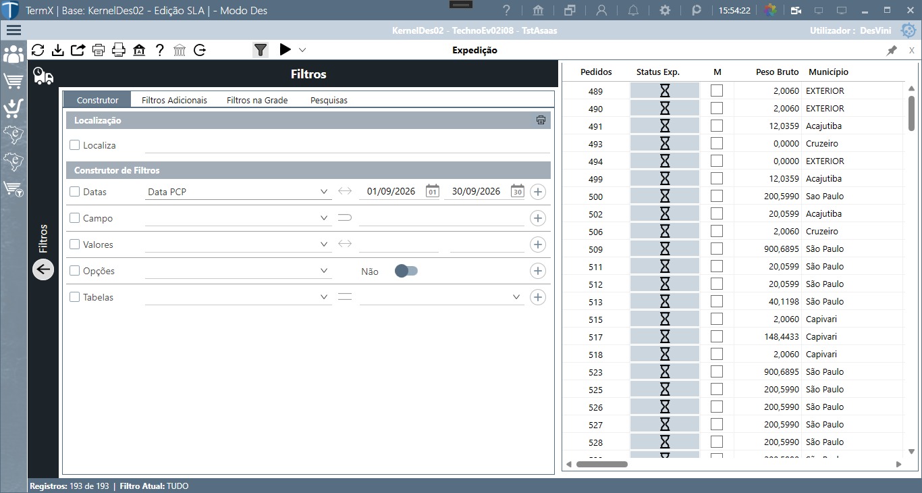922x493 pixels.
Task: Switch to the Pesquisas tab
Action: 329,100
